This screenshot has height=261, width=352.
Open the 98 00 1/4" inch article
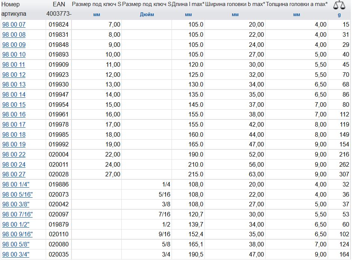point(16,185)
